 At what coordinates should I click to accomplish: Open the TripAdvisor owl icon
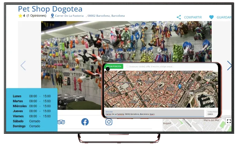tap(61, 122)
